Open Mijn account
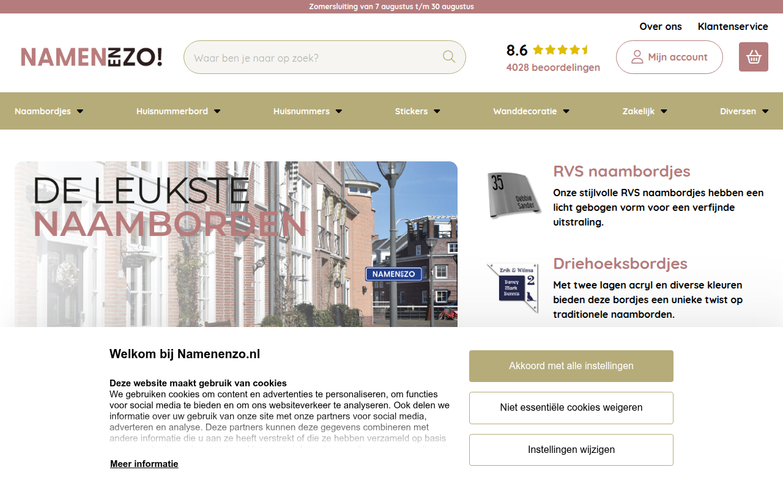 tap(669, 57)
